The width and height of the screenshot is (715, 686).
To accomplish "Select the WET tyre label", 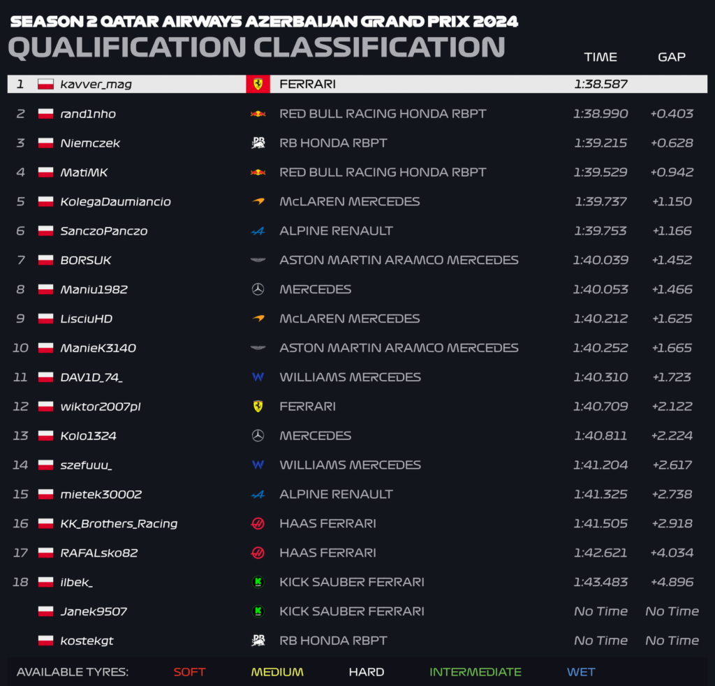I will pos(581,672).
